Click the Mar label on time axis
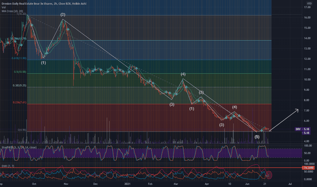This screenshot has height=187, width=317. coord(176,184)
